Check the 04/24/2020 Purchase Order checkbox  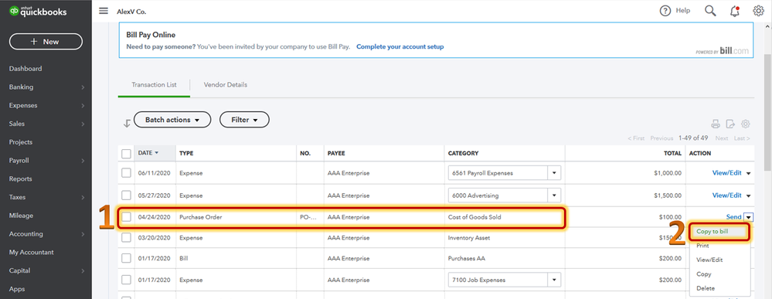(x=127, y=217)
